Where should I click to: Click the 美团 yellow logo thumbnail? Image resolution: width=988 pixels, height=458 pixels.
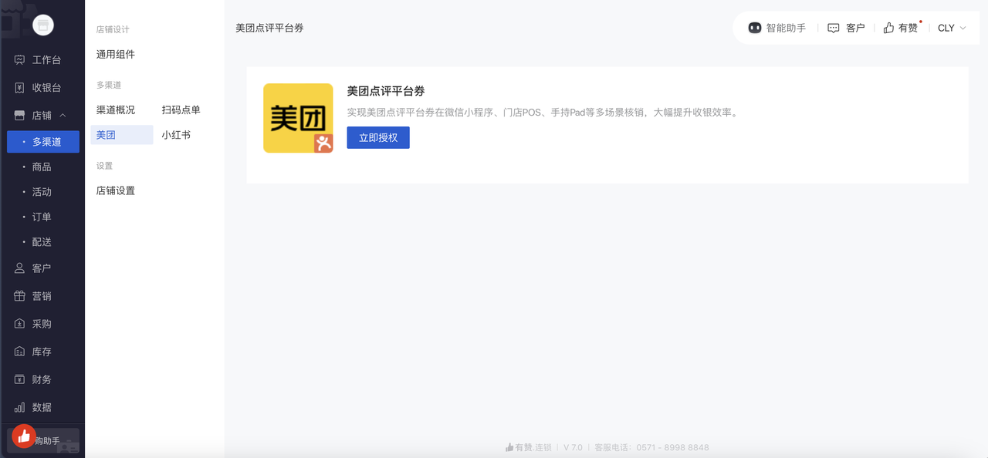pos(298,118)
